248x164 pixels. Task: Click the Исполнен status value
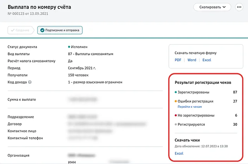click(77, 47)
